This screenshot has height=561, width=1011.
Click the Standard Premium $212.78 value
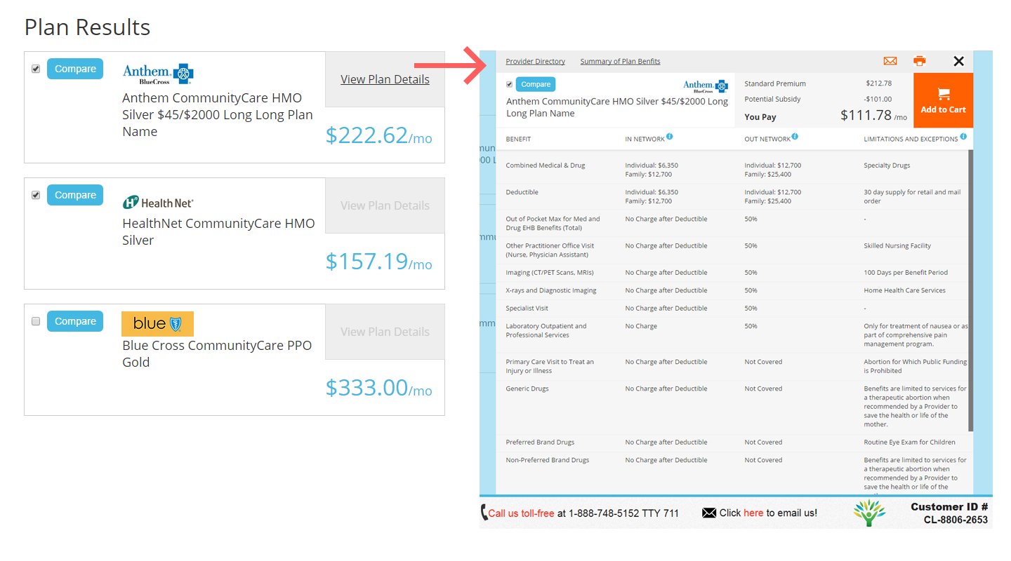(879, 83)
